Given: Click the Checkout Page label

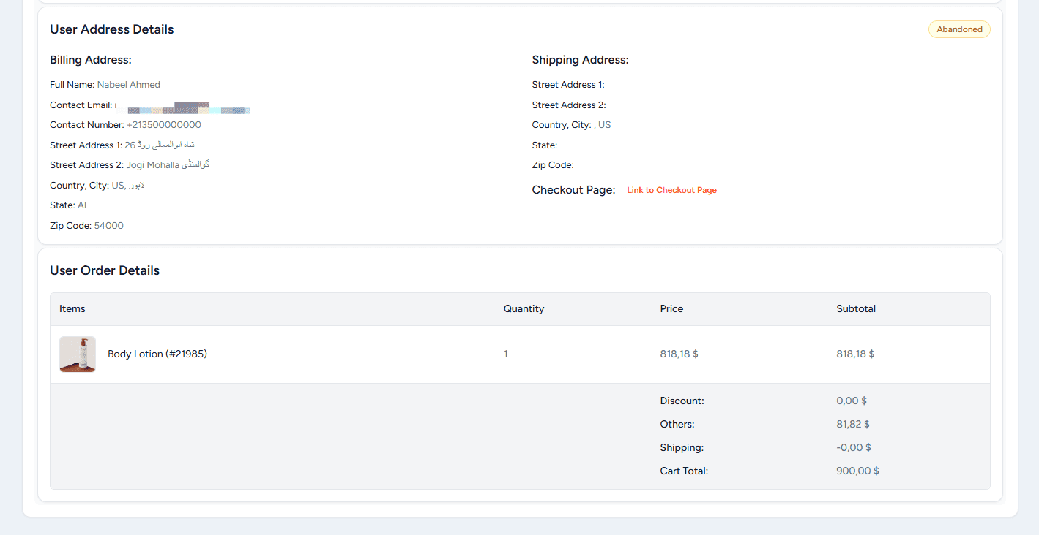Looking at the screenshot, I should (574, 190).
